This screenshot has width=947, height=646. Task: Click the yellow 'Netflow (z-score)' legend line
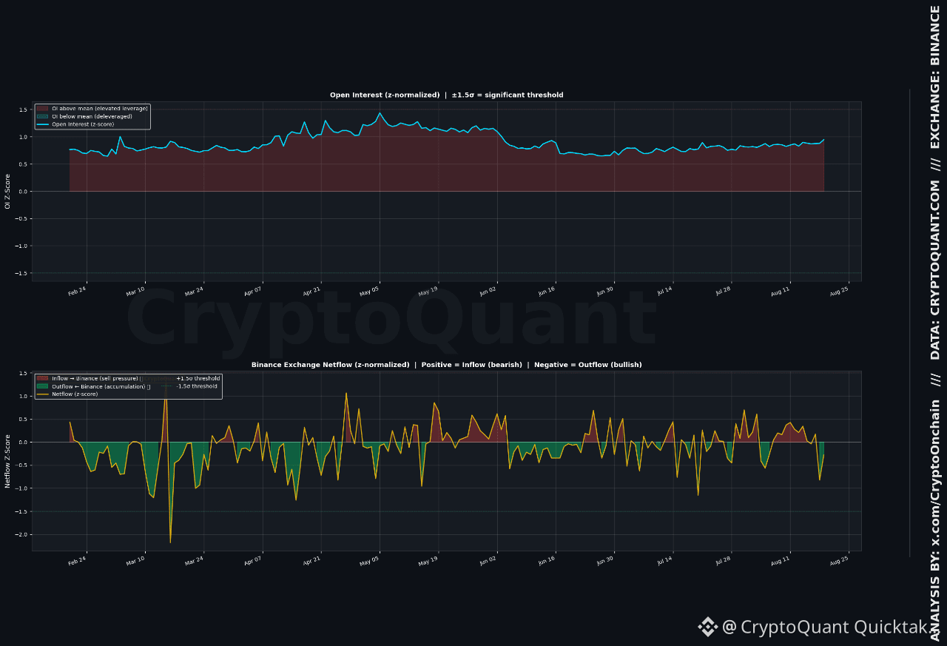click(x=42, y=394)
